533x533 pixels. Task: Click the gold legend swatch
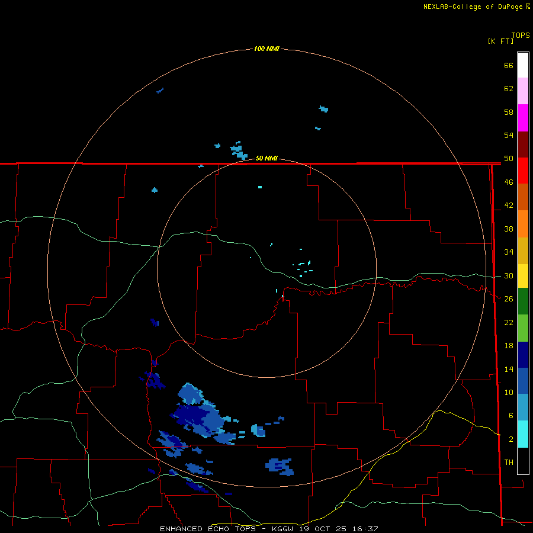tap(523, 251)
